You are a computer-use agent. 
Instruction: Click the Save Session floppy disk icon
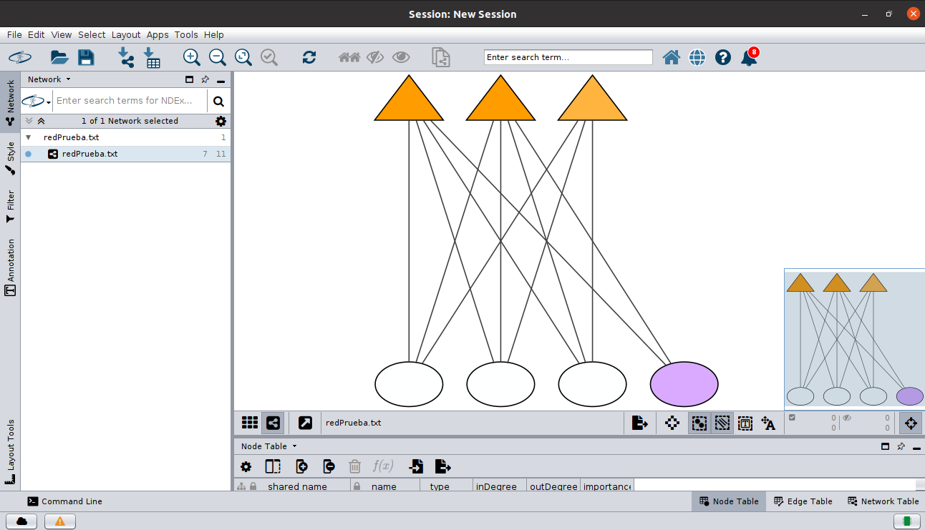86,58
